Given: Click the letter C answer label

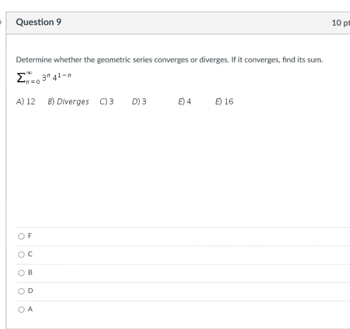Looking at the screenshot, I should (x=30, y=255).
